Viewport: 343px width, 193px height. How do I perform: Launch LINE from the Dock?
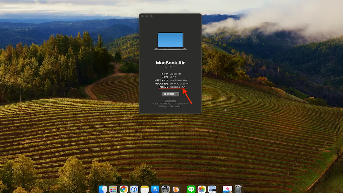coord(191,189)
